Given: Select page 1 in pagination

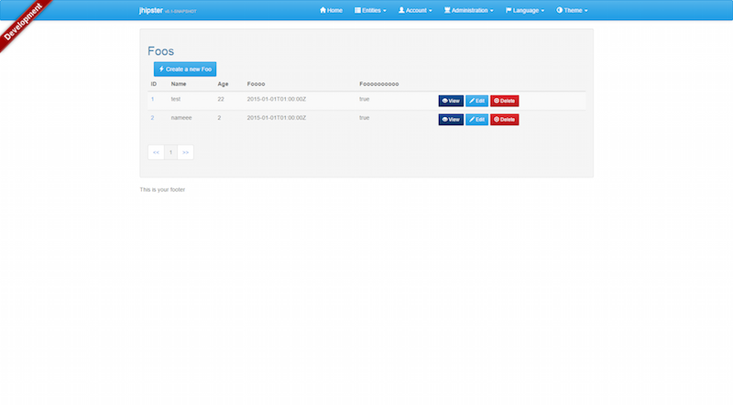Looking at the screenshot, I should [170, 152].
